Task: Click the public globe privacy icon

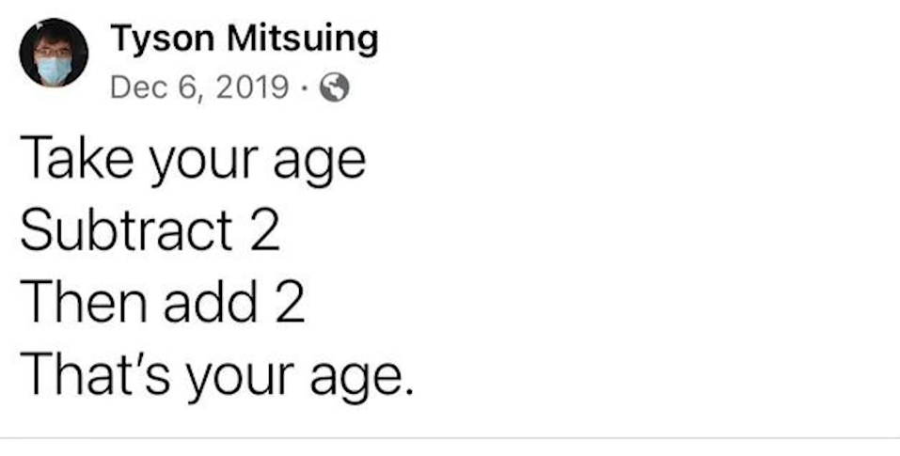Action: 335,88
